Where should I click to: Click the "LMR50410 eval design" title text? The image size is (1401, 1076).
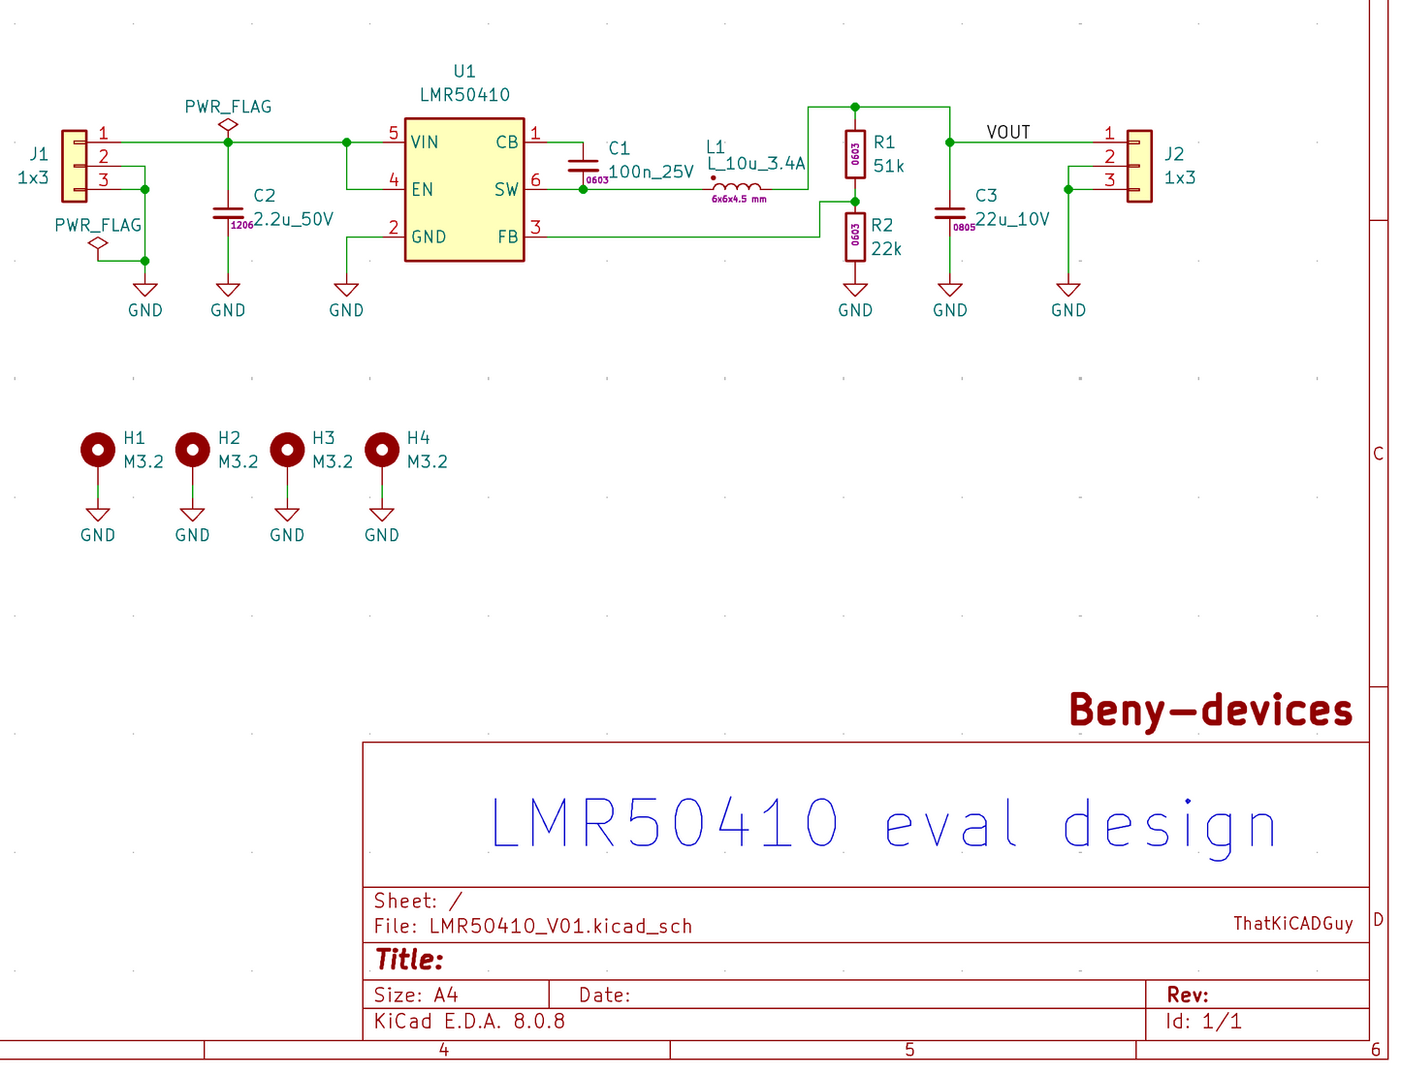coord(882,824)
